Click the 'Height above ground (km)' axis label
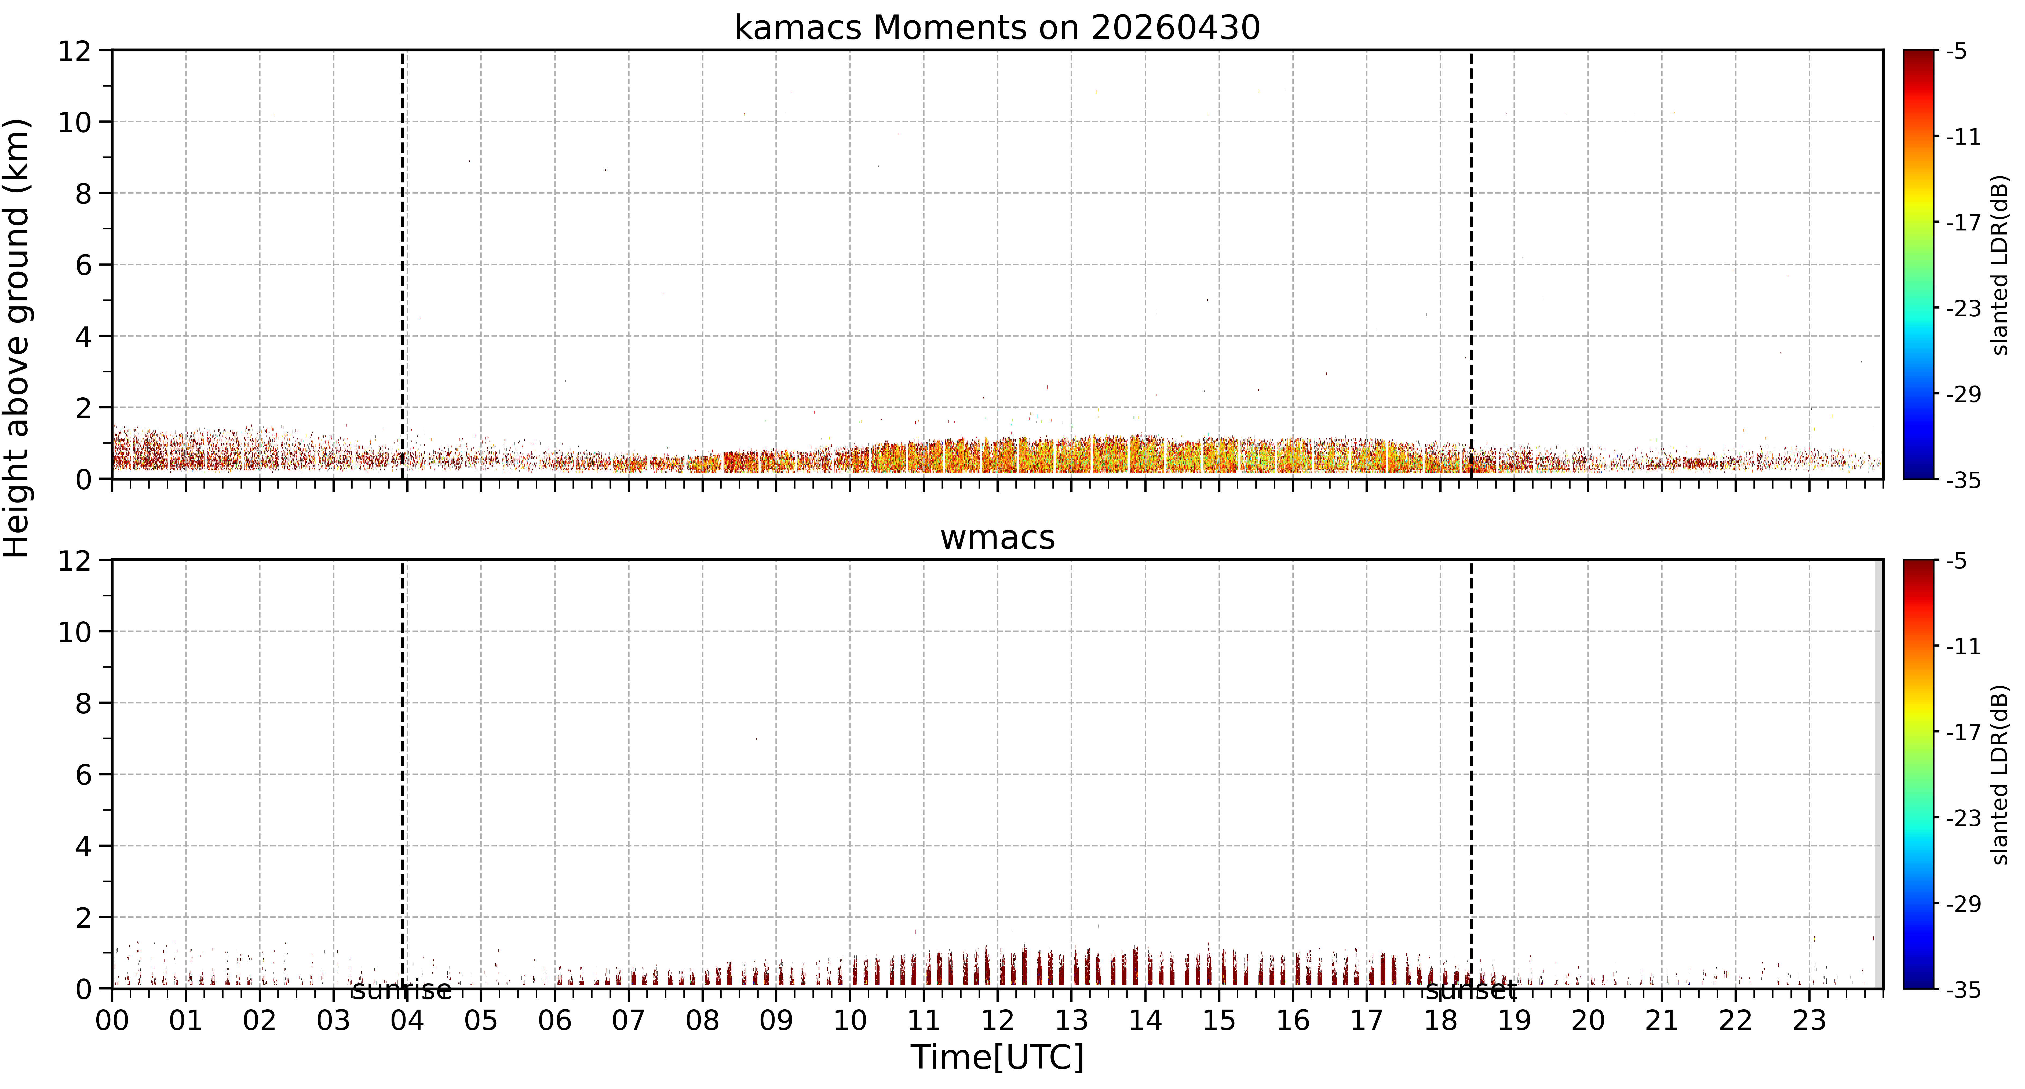The image size is (2025, 1089). point(17,338)
